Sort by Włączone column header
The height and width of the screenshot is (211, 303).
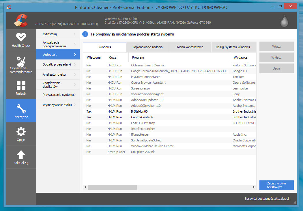click(x=94, y=57)
